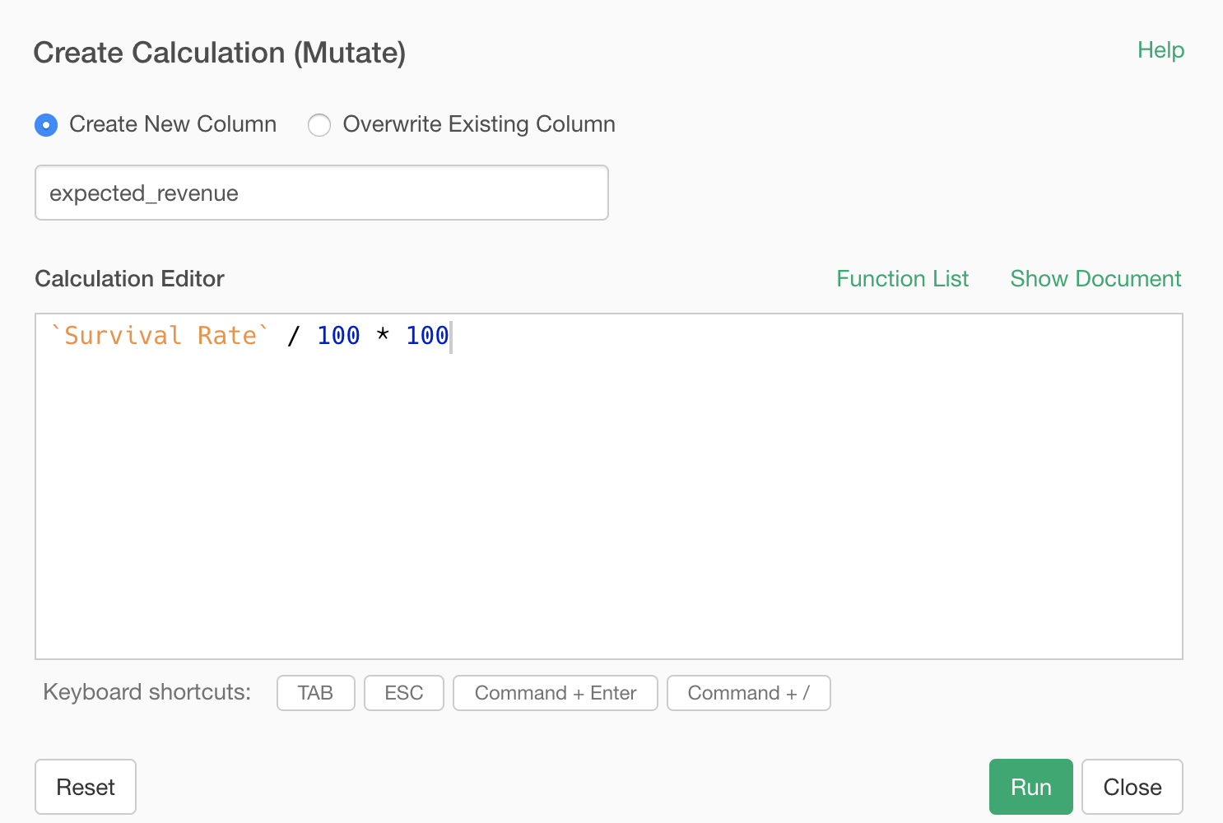Click the Command + Enter shortcut button

click(555, 693)
